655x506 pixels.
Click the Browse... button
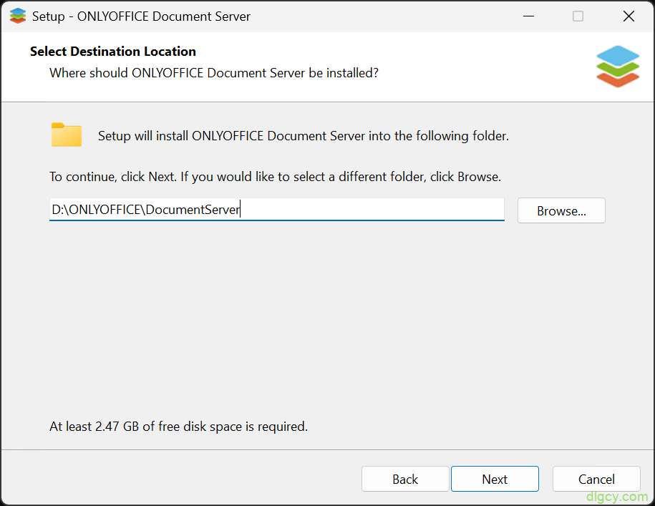[561, 210]
